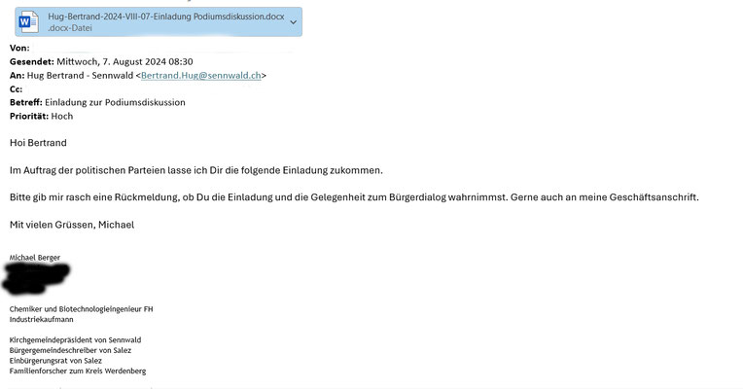The width and height of the screenshot is (743, 389).
Task: Click the greeting 'Hoi Bertrand'
Action: point(38,143)
